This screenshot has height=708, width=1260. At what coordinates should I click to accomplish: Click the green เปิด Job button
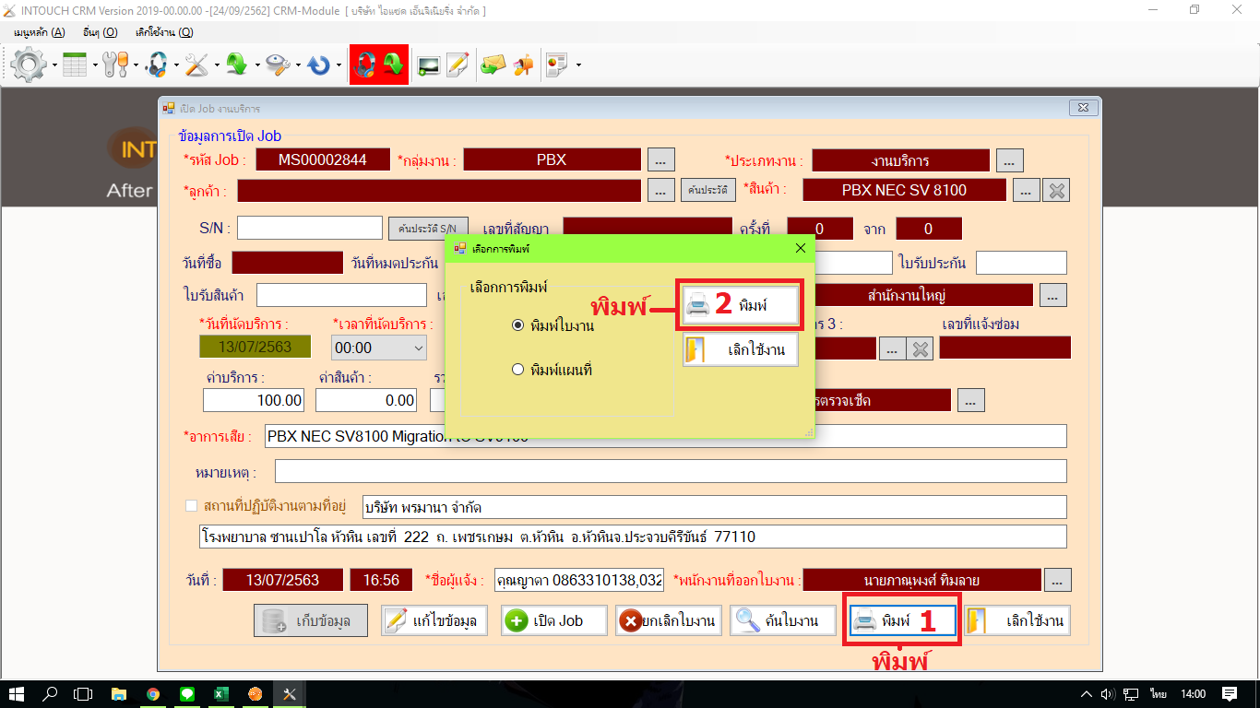(x=554, y=620)
